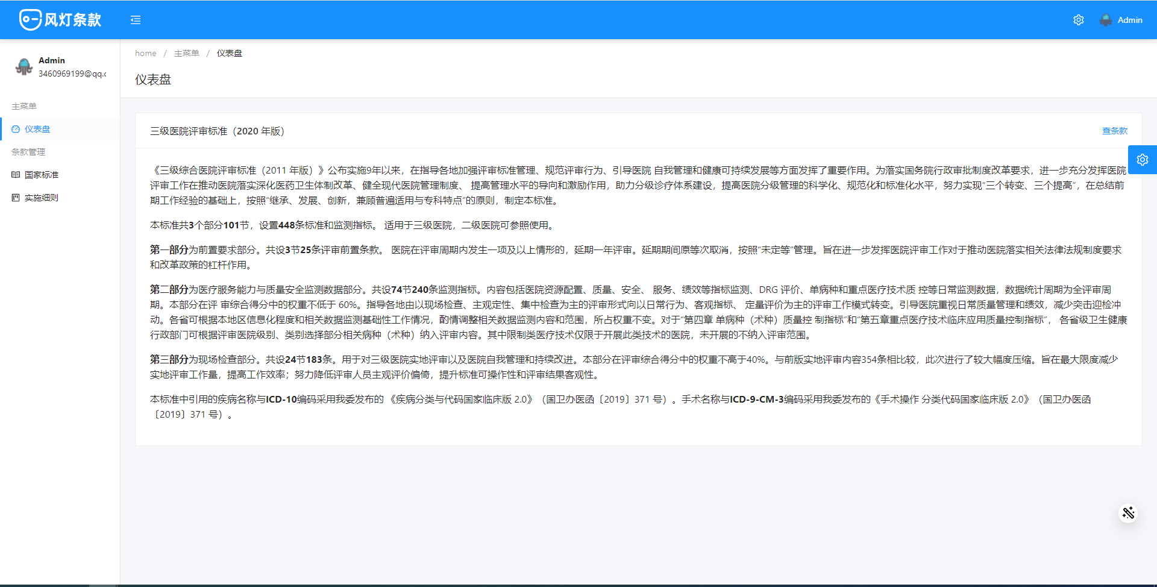Click the sidebar email 3460969199@qq

[x=72, y=74]
